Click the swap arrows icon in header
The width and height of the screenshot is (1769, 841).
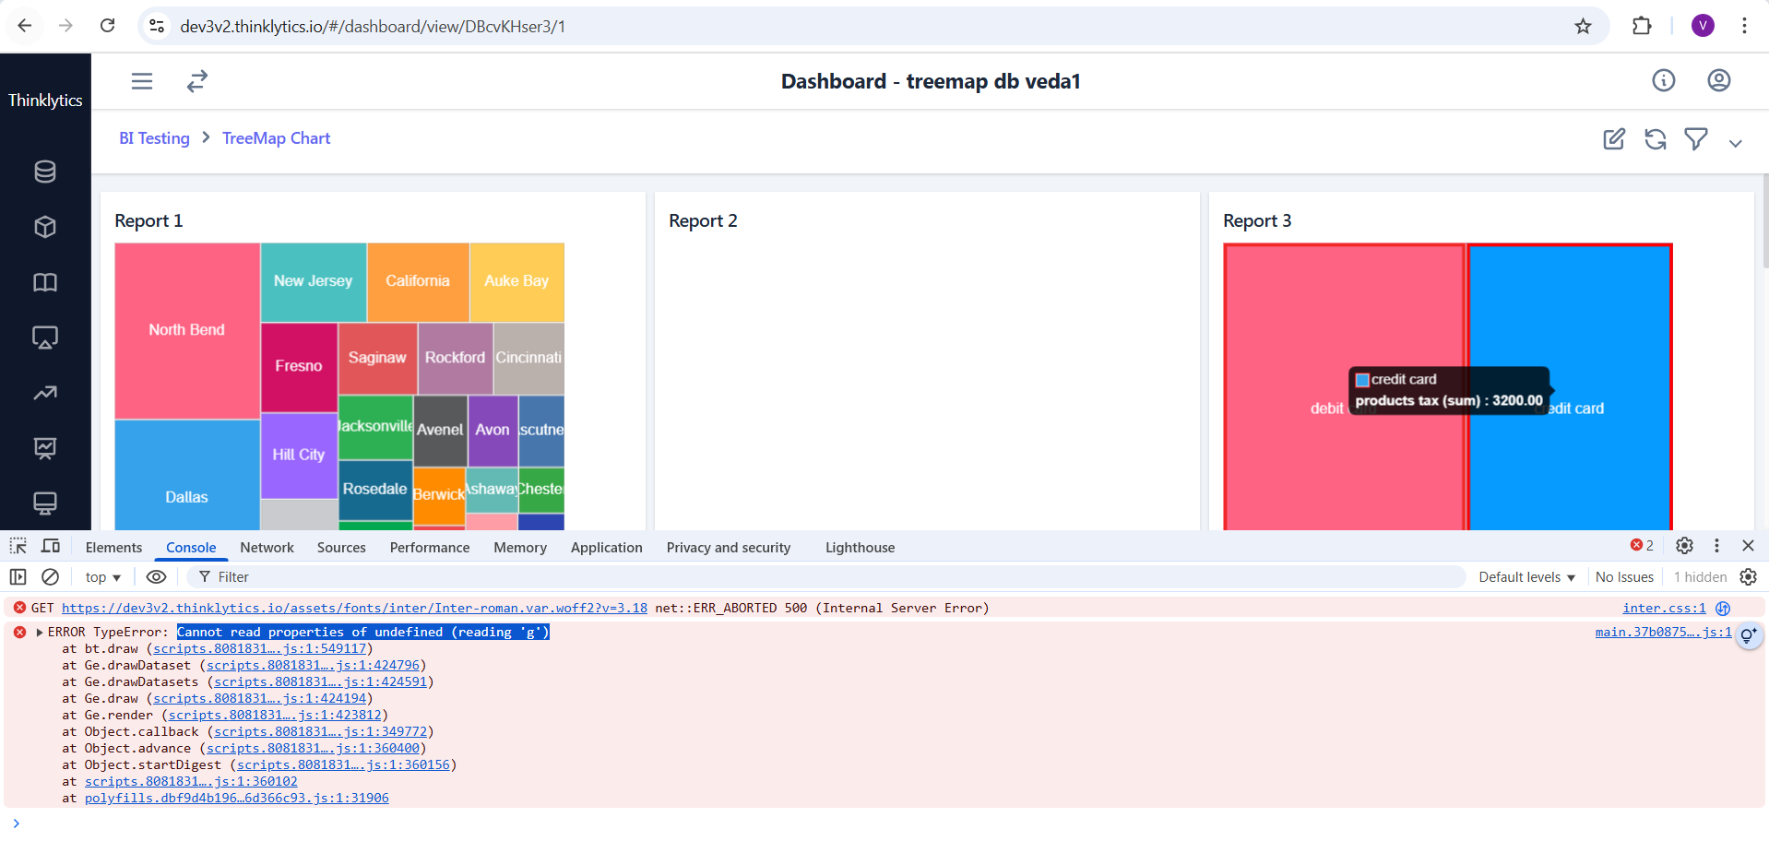click(x=197, y=81)
